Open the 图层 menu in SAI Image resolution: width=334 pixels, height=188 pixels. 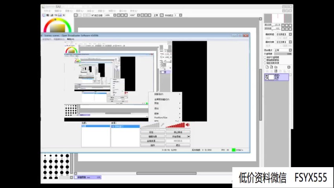[x=79, y=11]
